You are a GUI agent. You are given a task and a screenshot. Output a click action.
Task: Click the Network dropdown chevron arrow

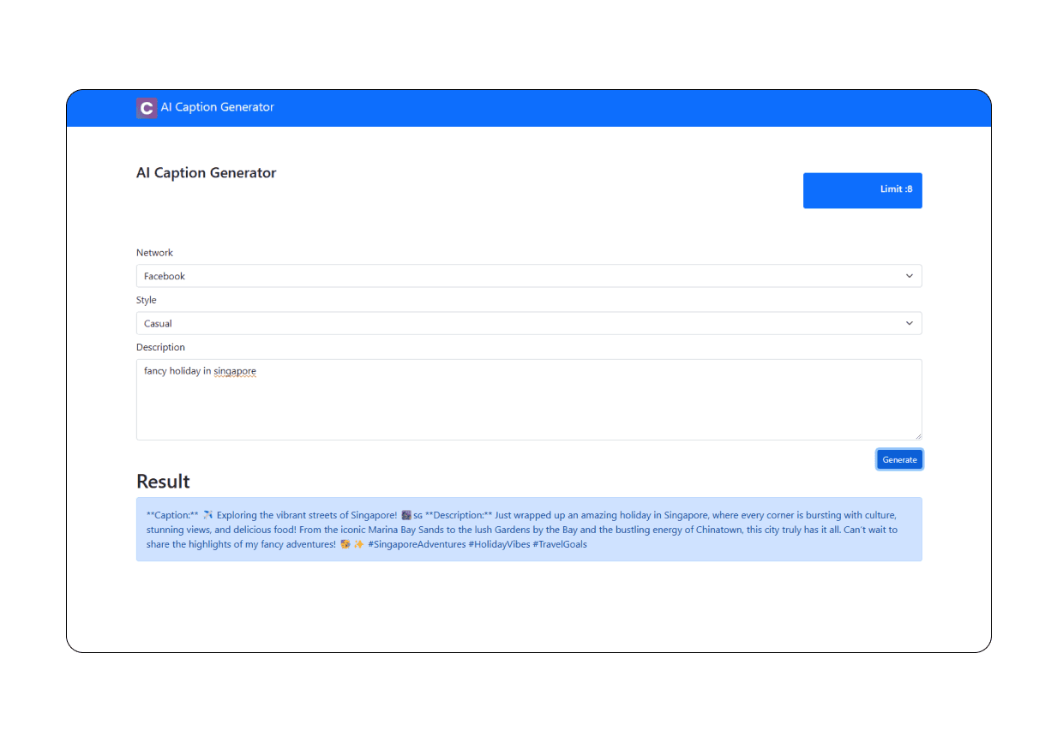(909, 276)
